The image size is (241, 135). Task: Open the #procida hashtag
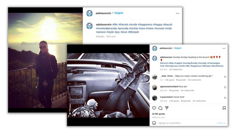point(123,29)
